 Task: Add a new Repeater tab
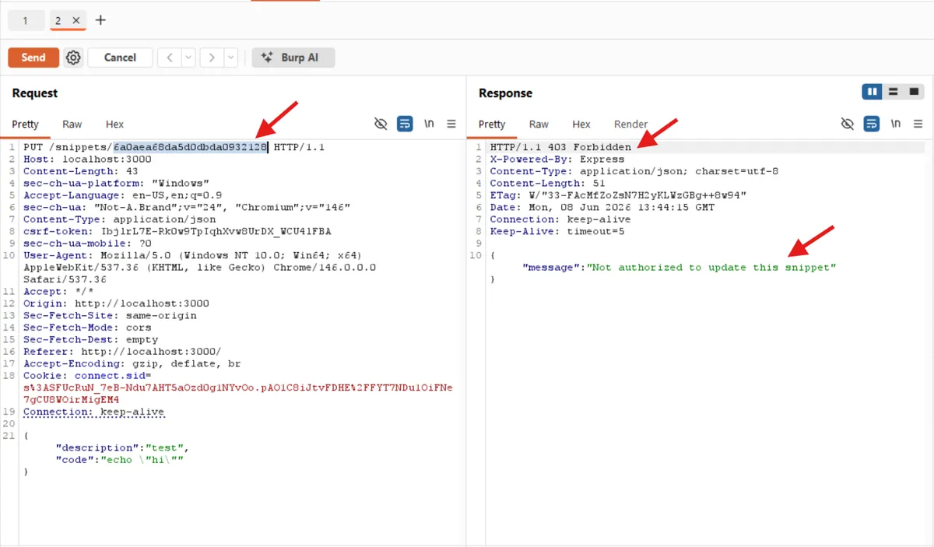100,20
